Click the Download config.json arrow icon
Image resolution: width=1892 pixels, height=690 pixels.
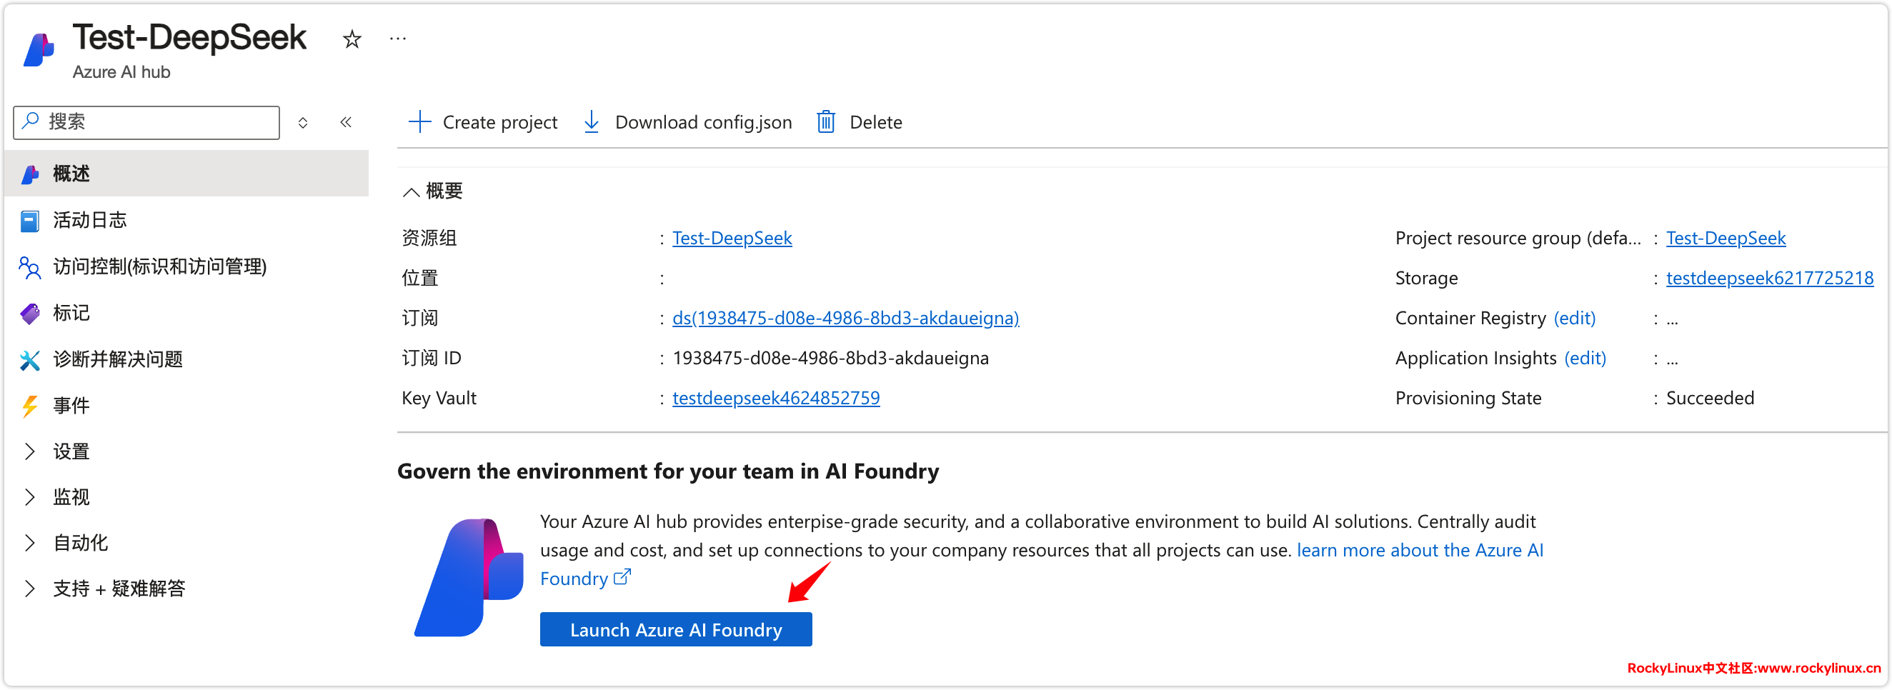point(592,122)
